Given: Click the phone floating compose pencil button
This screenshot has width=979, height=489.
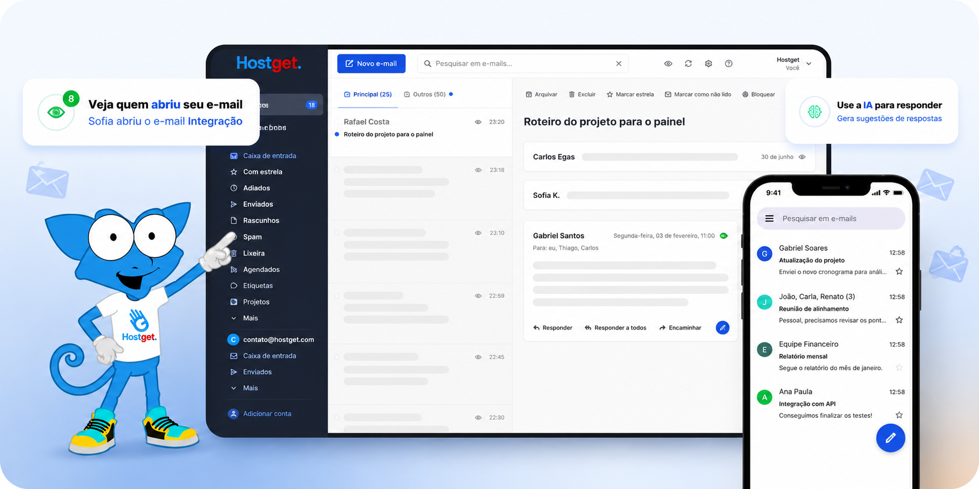Looking at the screenshot, I should click(x=890, y=438).
